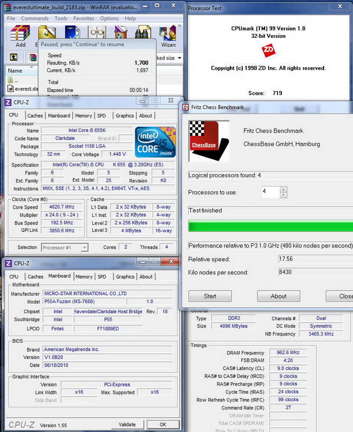Switch to Memory tab in upper CPU-Z

(84, 116)
